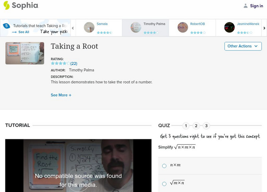This screenshot has width=267, height=192.
Task: Jump to quiz question 2
Action: (x=196, y=126)
